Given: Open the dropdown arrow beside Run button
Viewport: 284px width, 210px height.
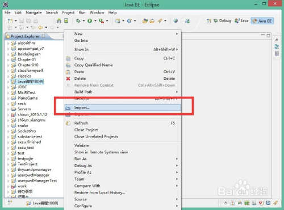Looking at the screenshot, I should [95, 21].
